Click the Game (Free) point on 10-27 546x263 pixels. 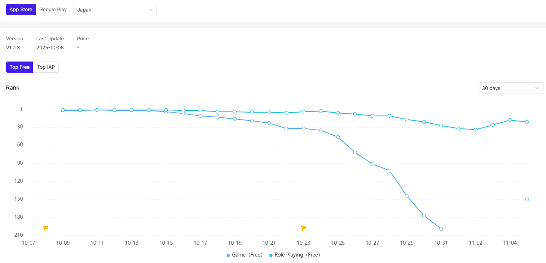click(x=372, y=164)
